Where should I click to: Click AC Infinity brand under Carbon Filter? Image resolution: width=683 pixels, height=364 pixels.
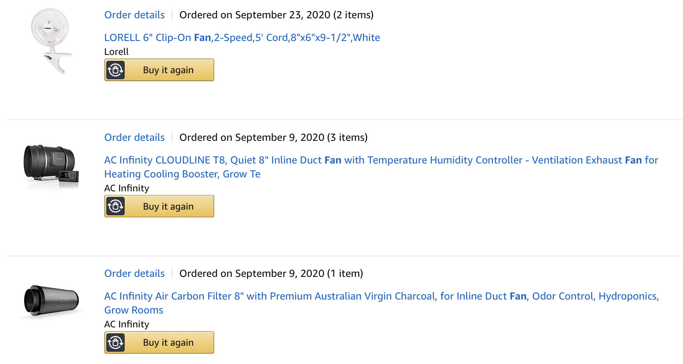[x=127, y=325]
